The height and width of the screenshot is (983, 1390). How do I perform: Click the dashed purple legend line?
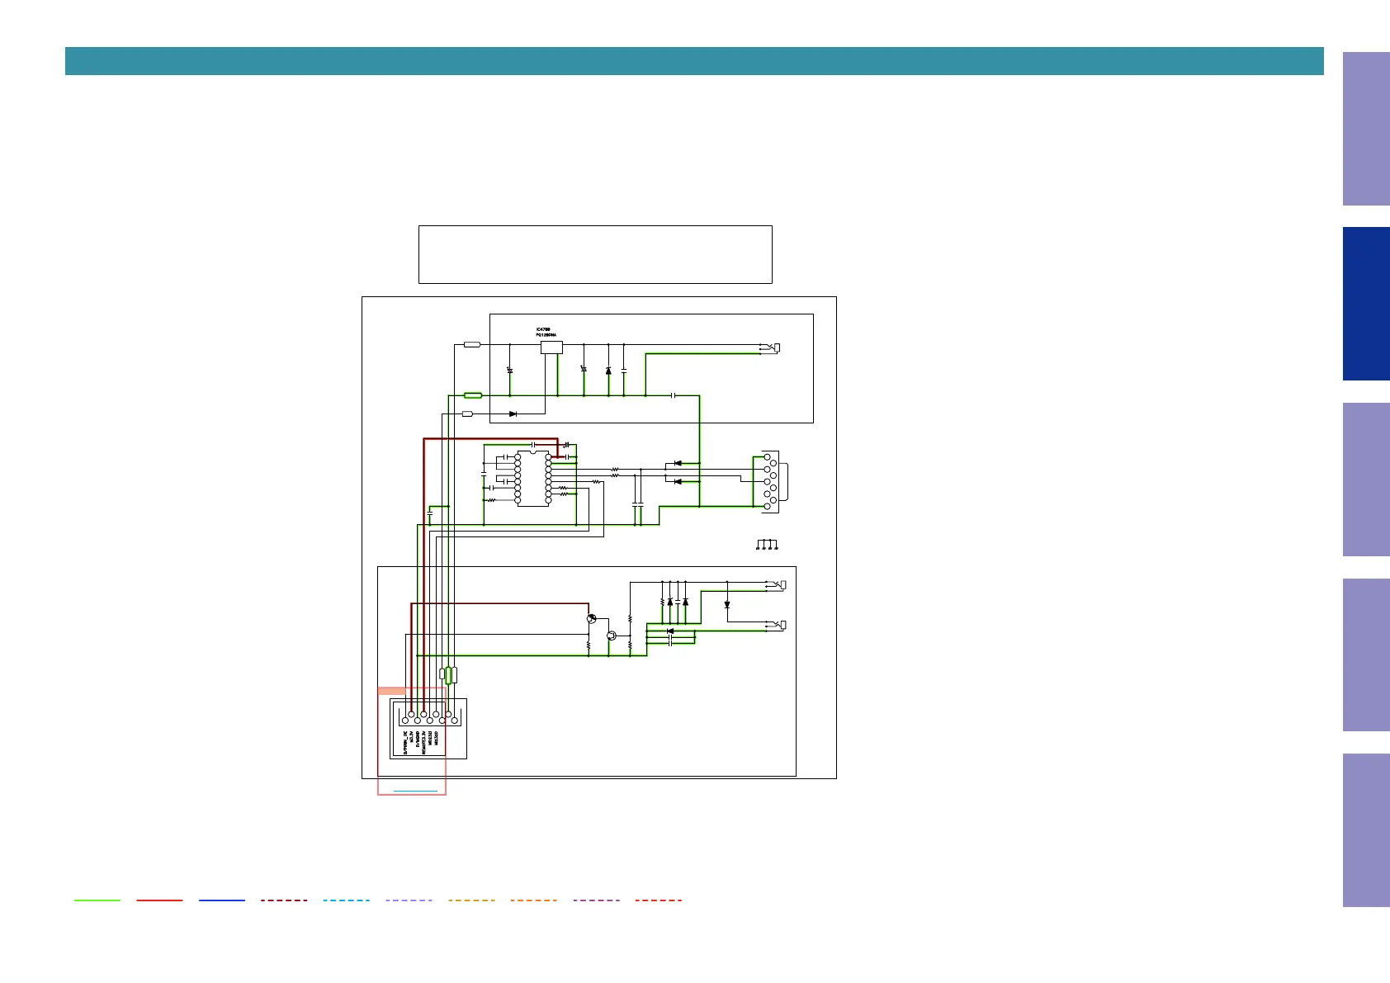tap(596, 900)
